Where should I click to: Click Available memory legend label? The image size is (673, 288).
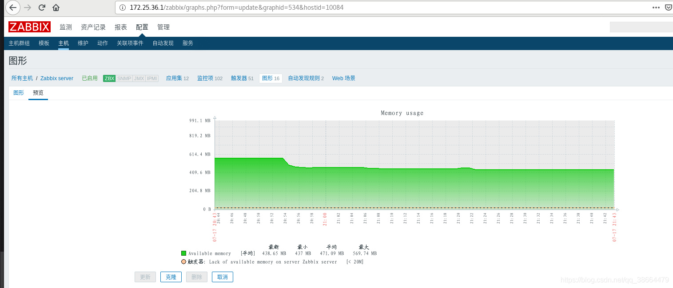click(210, 253)
